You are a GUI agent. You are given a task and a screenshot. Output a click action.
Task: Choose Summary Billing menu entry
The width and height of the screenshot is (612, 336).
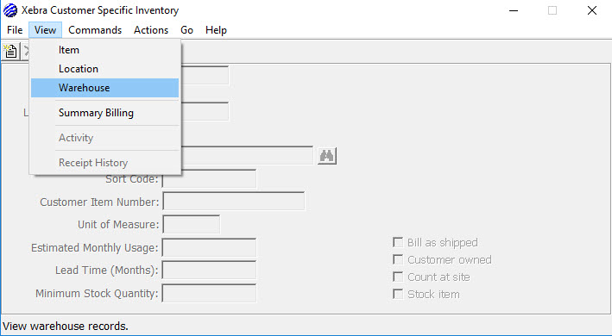[x=104, y=113]
